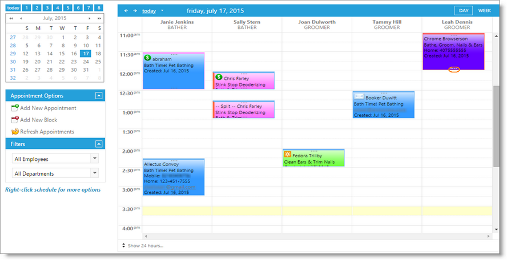
Task: Click the horizontal scrollbar left arrow
Action: coord(146,237)
